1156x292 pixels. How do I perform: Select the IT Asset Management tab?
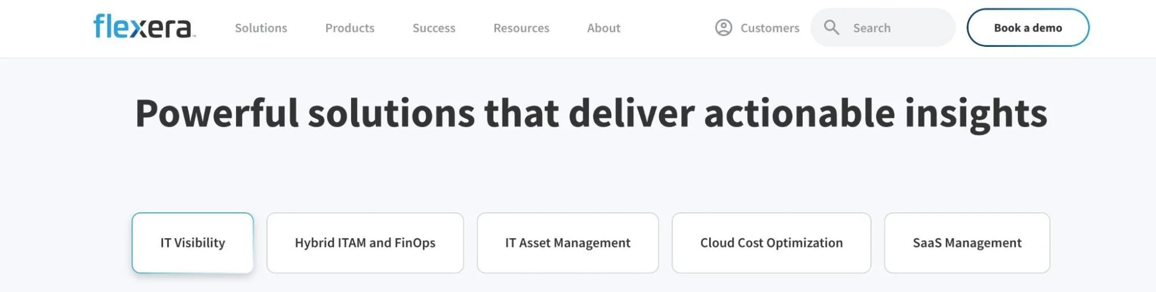[x=567, y=243]
